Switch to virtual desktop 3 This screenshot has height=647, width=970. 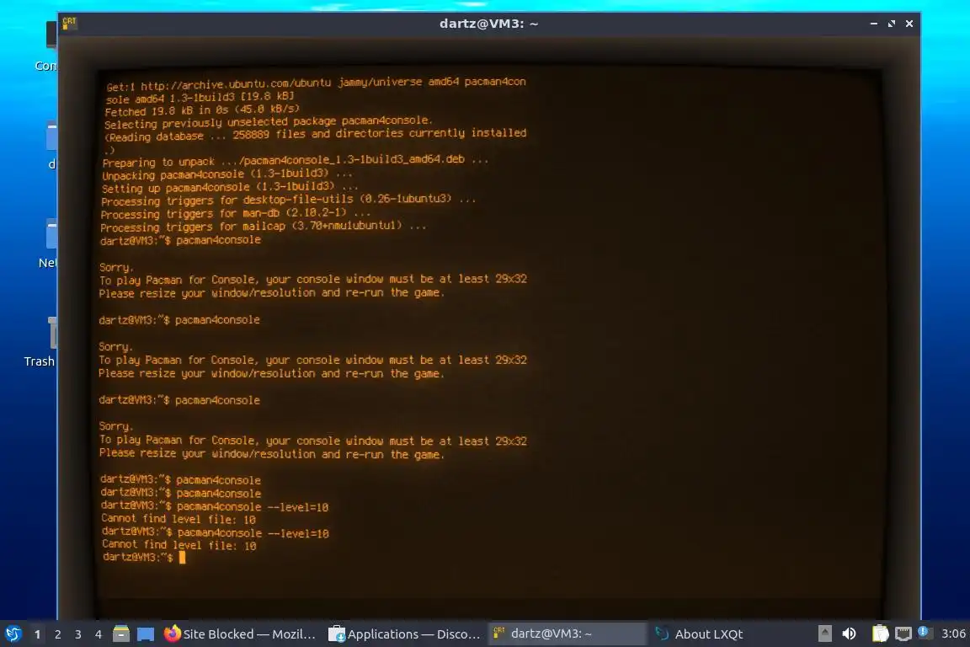point(78,634)
